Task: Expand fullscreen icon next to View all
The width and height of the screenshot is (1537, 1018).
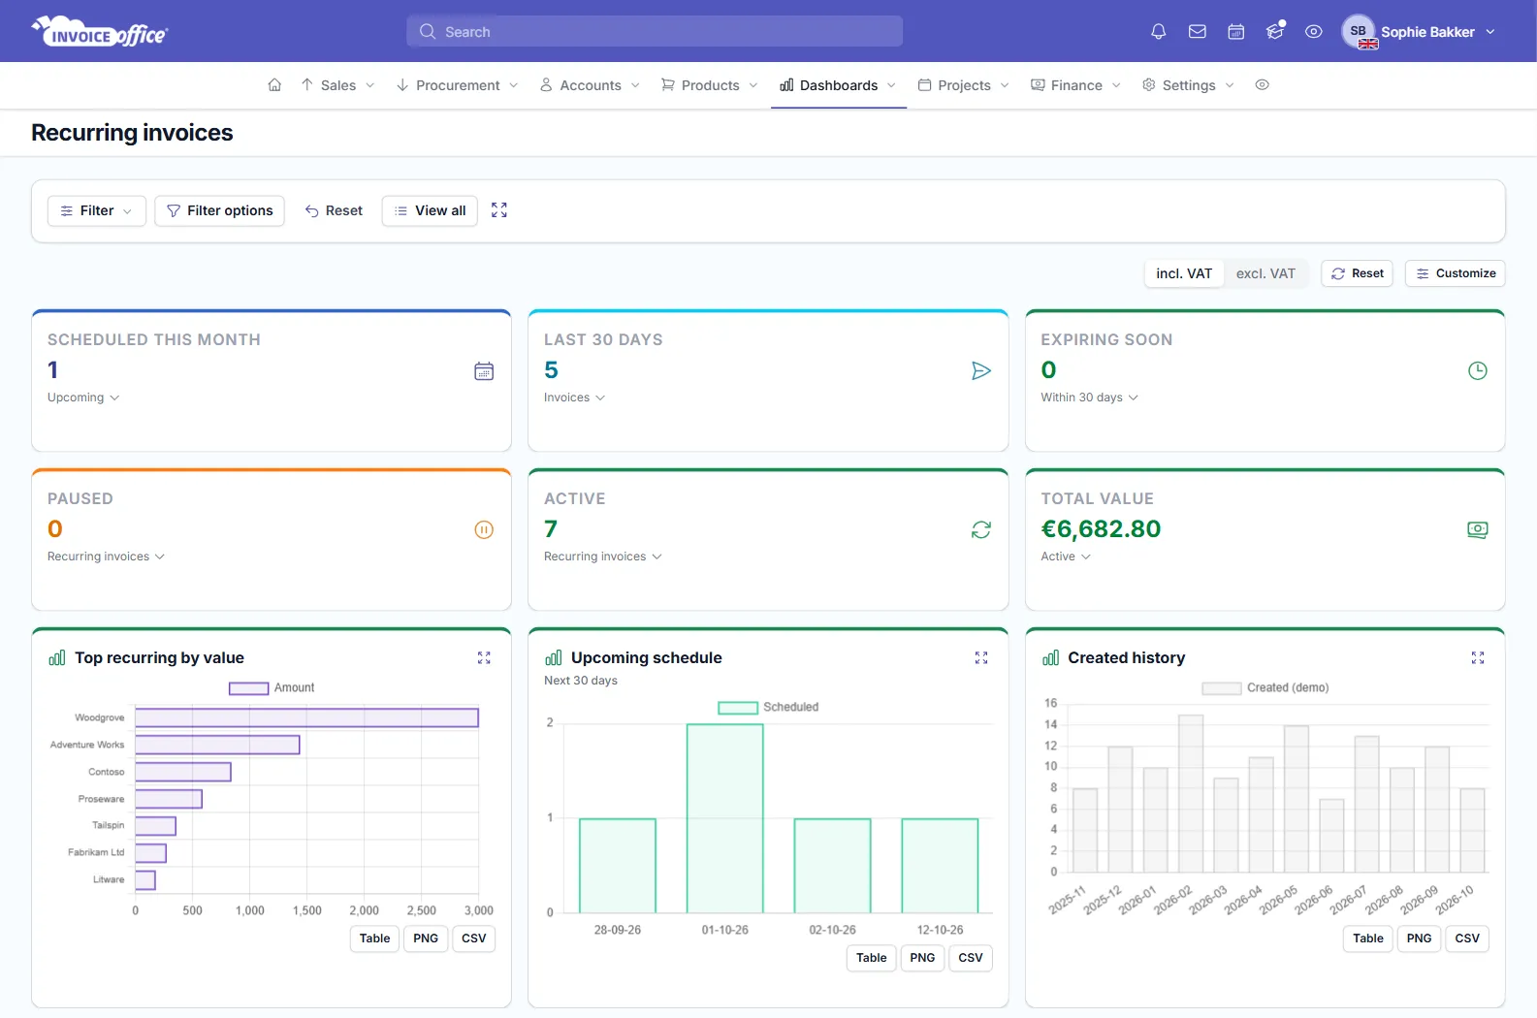Action: 499,210
